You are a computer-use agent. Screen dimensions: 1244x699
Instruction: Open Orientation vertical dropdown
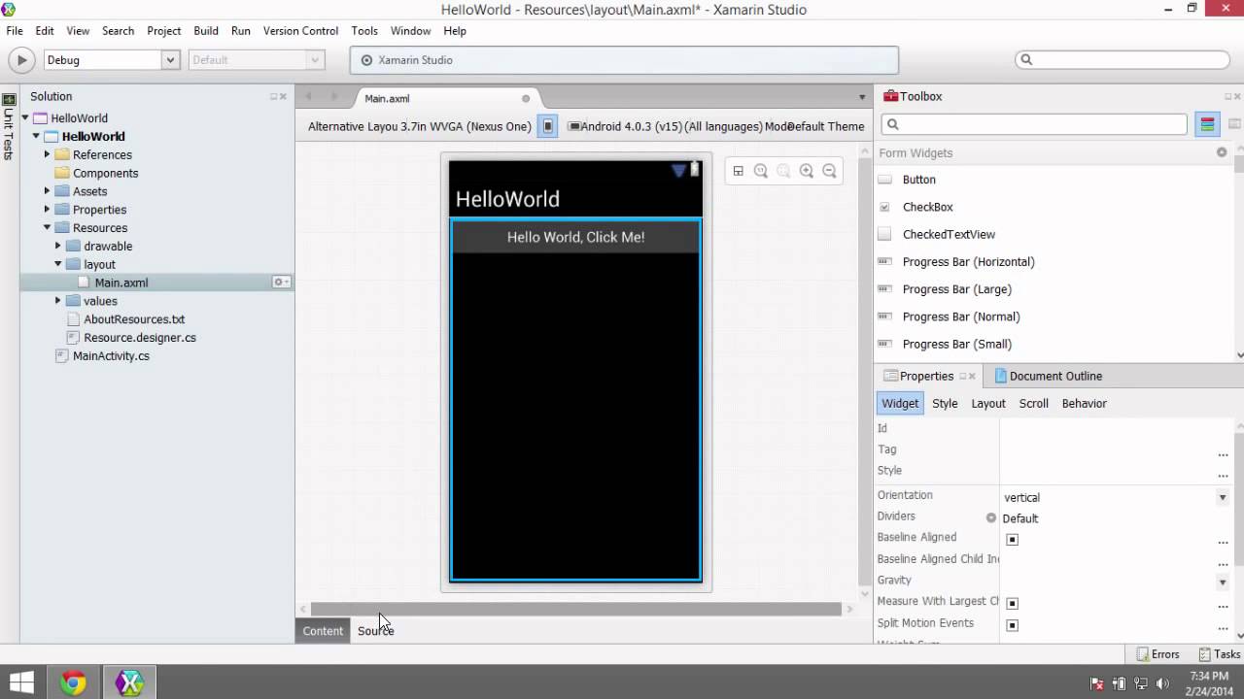click(x=1223, y=497)
